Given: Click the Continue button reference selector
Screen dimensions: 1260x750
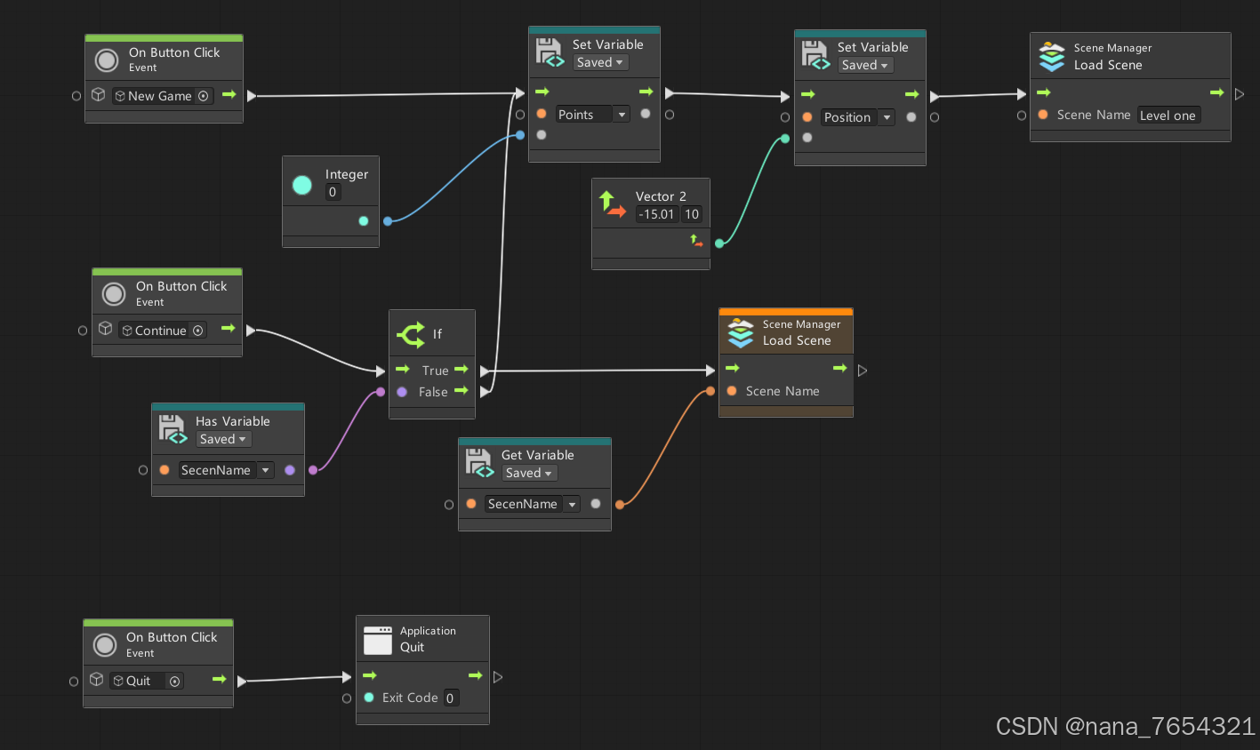Looking at the screenshot, I should click(198, 330).
